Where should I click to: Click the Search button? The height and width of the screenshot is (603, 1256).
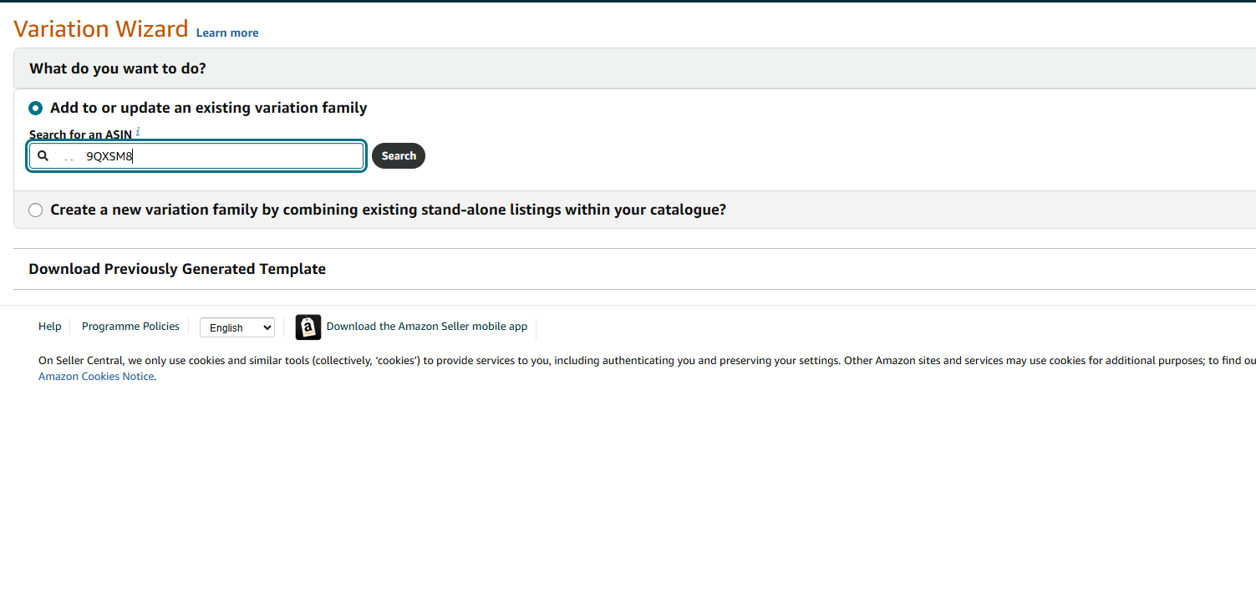(399, 155)
